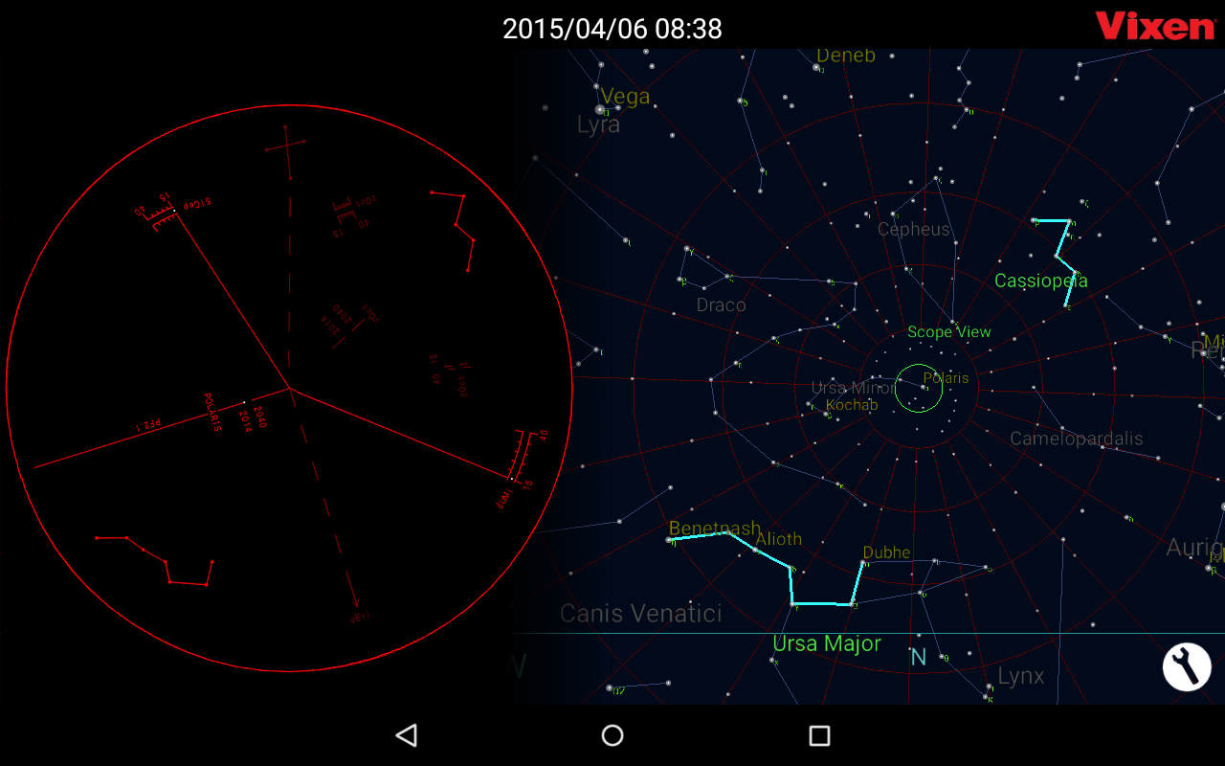Tap the Lynx constellation label
The width and height of the screenshot is (1225, 766).
1021,676
